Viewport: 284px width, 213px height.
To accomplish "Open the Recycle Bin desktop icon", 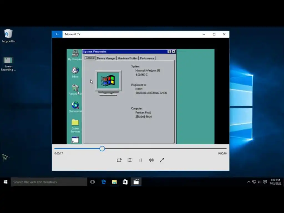I will click(8, 36).
